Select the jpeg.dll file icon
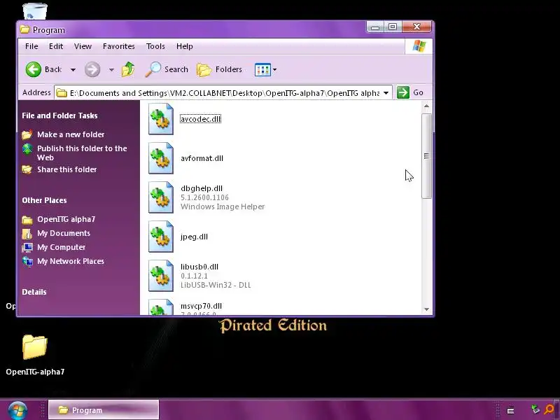Screen dimensions: 560x420 pos(161,237)
